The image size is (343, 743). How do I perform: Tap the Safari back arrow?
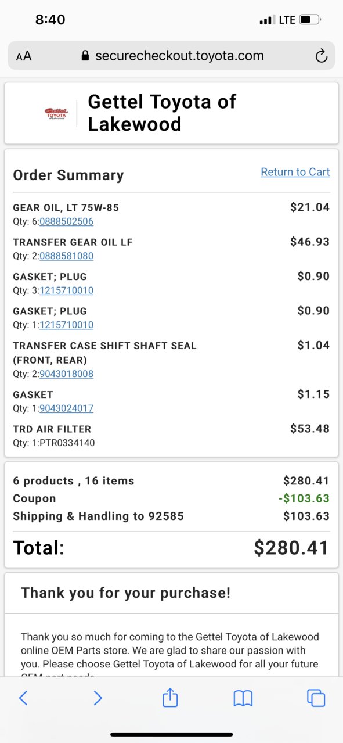[x=23, y=698]
